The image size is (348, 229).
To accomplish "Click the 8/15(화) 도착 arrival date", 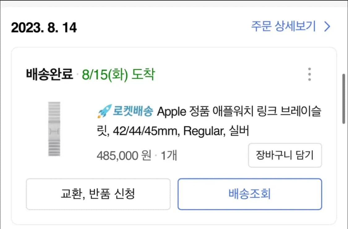I will (x=118, y=74).
